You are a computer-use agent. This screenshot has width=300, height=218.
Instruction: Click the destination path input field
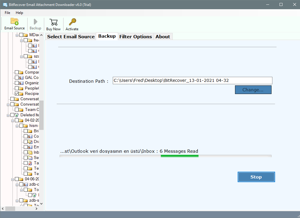tap(193, 80)
